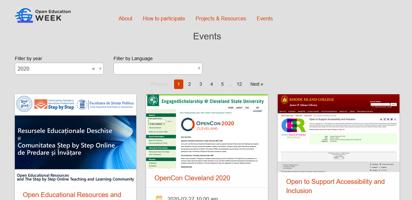The width and height of the screenshot is (412, 200).
Task: Open the Events navigation link
Action: tap(265, 19)
